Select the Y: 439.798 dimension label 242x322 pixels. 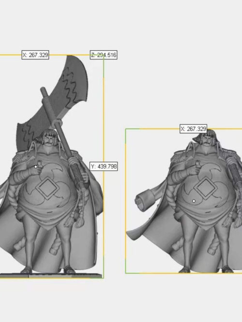coord(104,166)
